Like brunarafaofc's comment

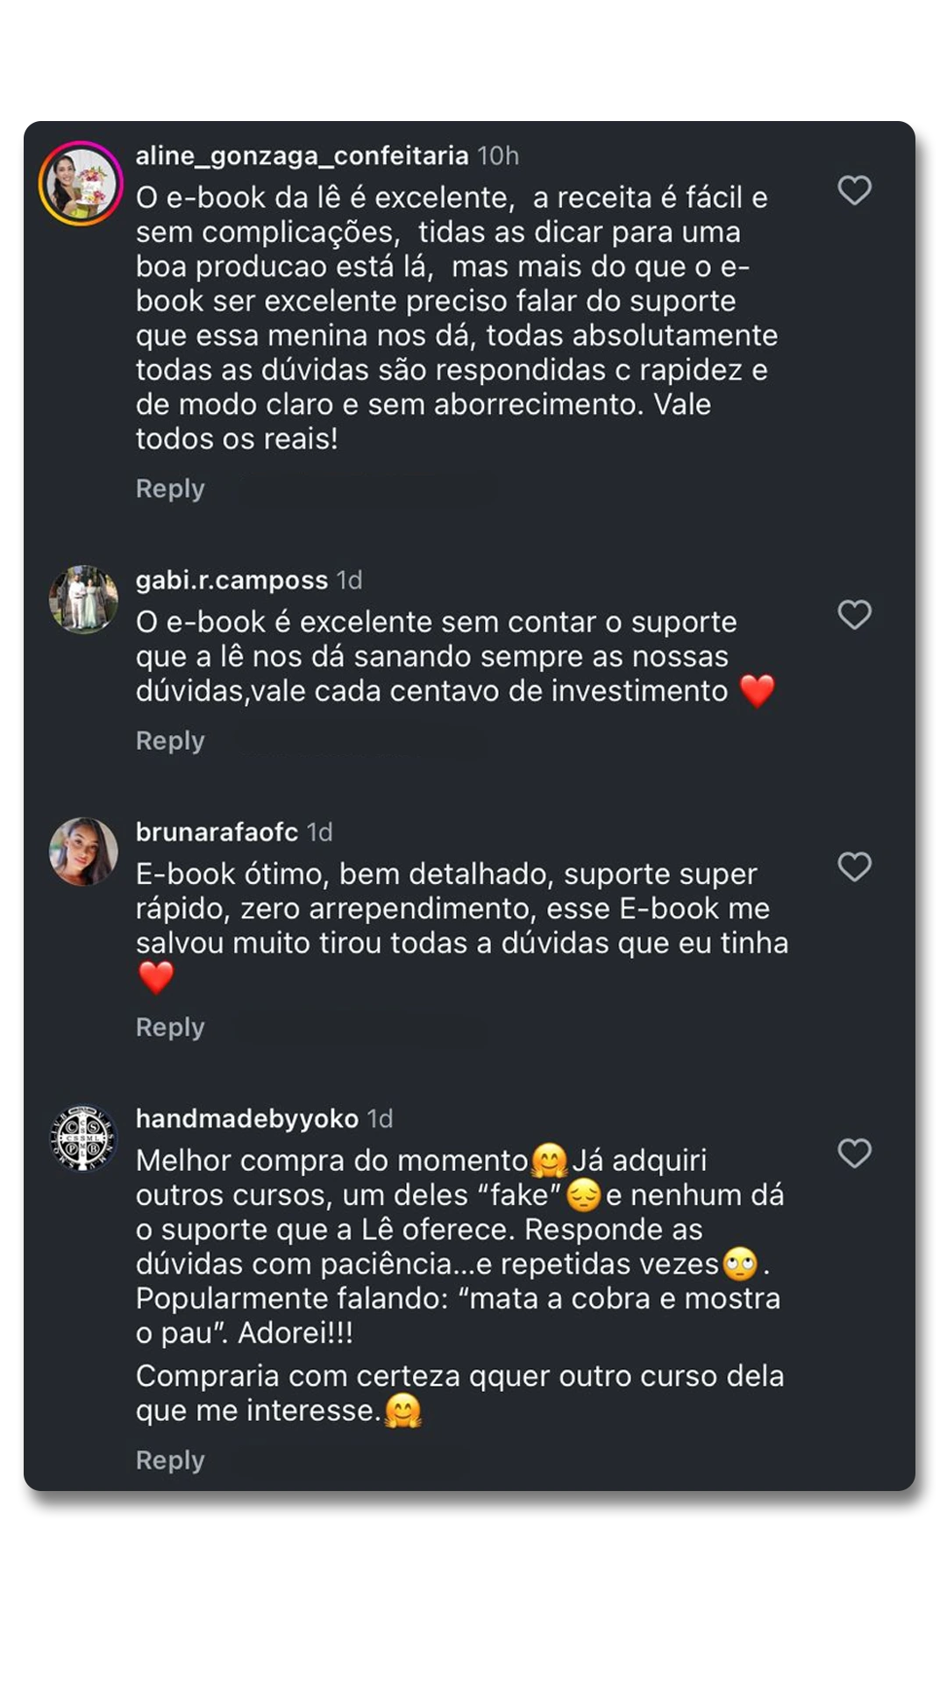[x=854, y=867]
